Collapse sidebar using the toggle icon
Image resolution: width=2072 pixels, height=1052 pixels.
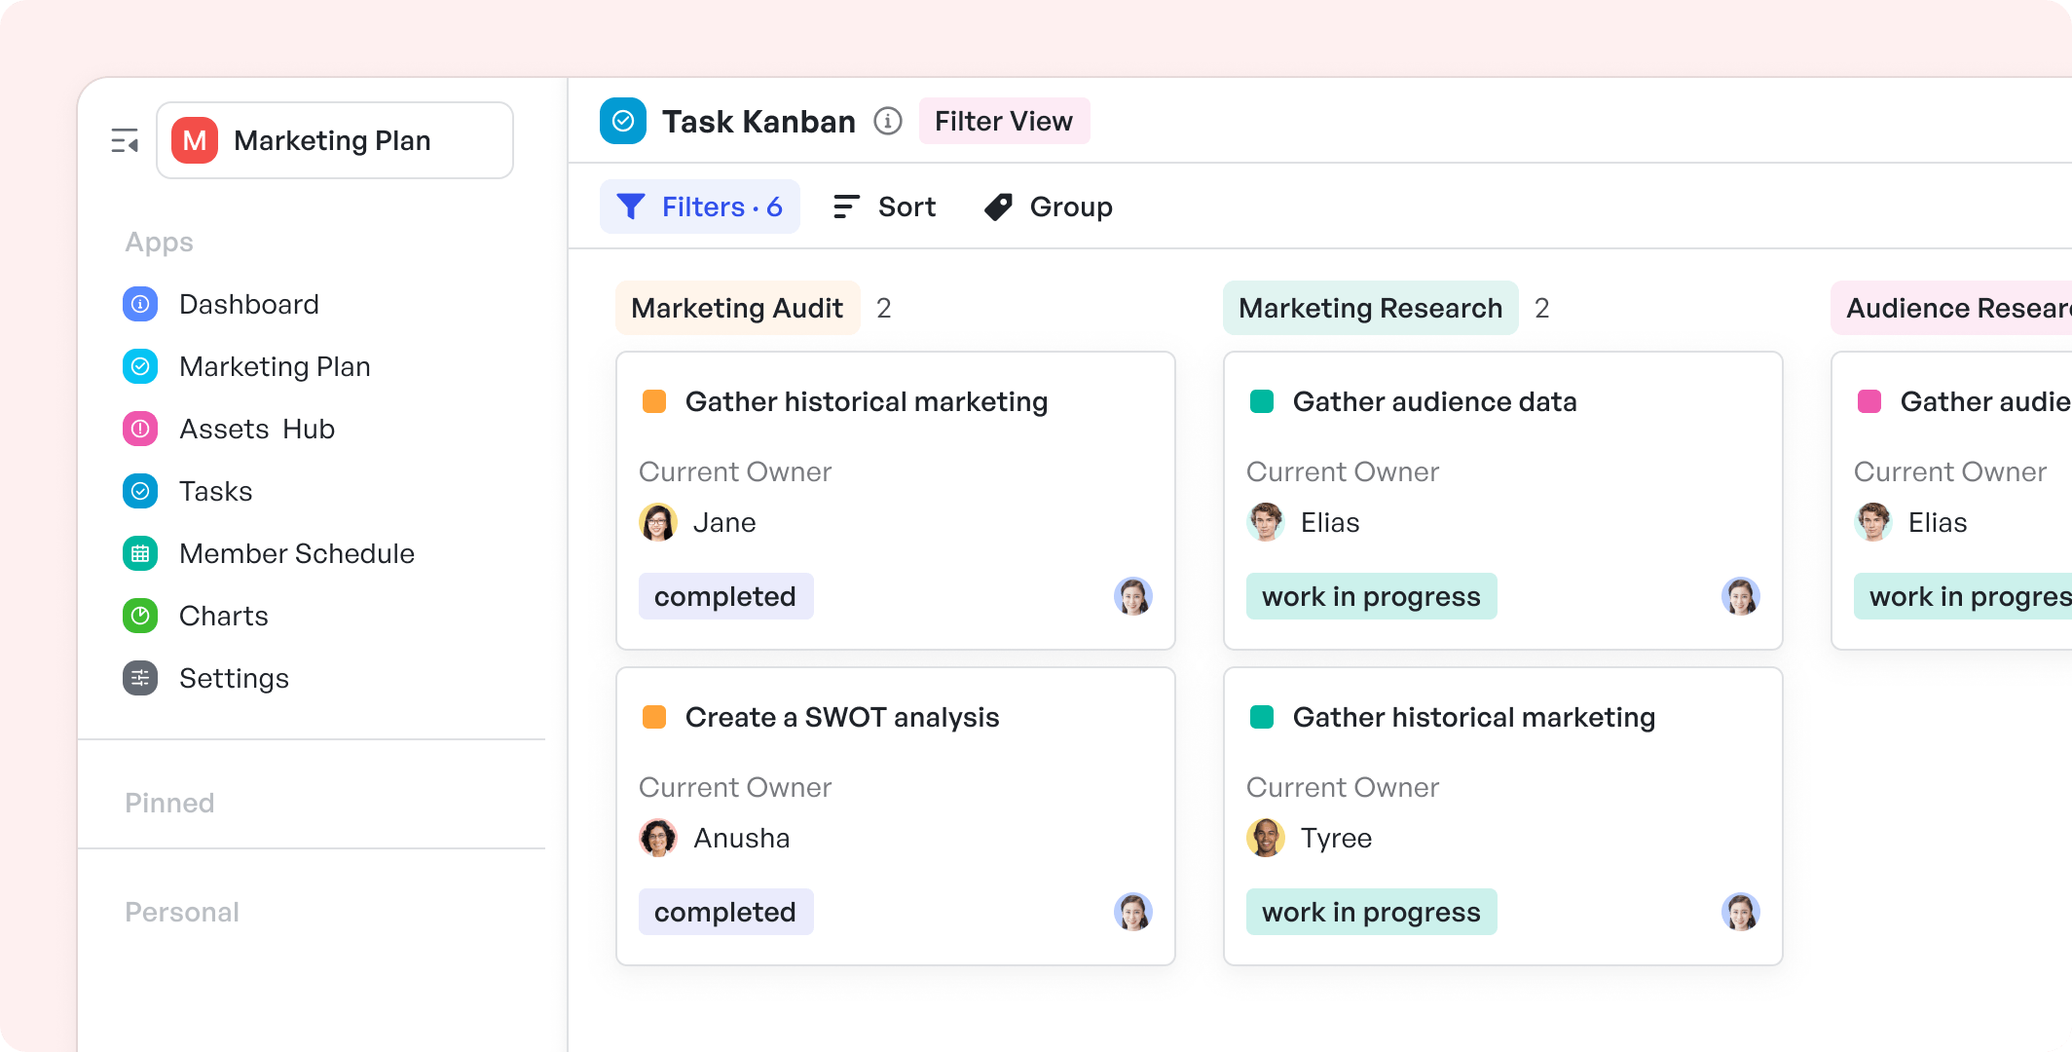125,141
